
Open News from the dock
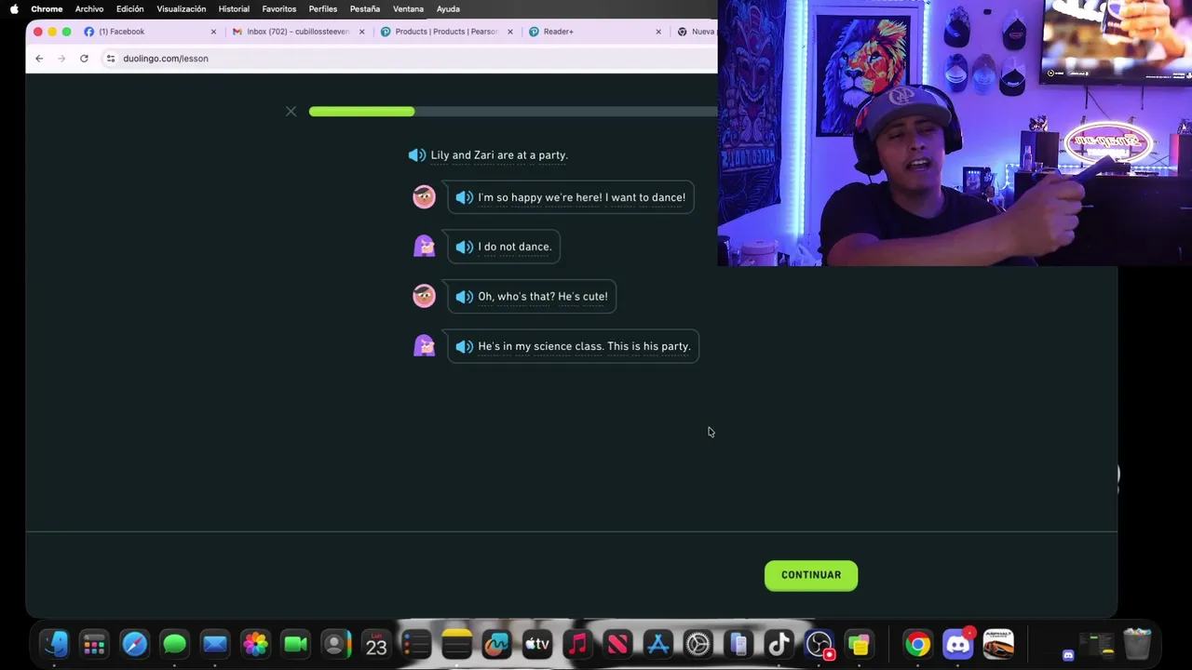pyautogui.click(x=617, y=644)
